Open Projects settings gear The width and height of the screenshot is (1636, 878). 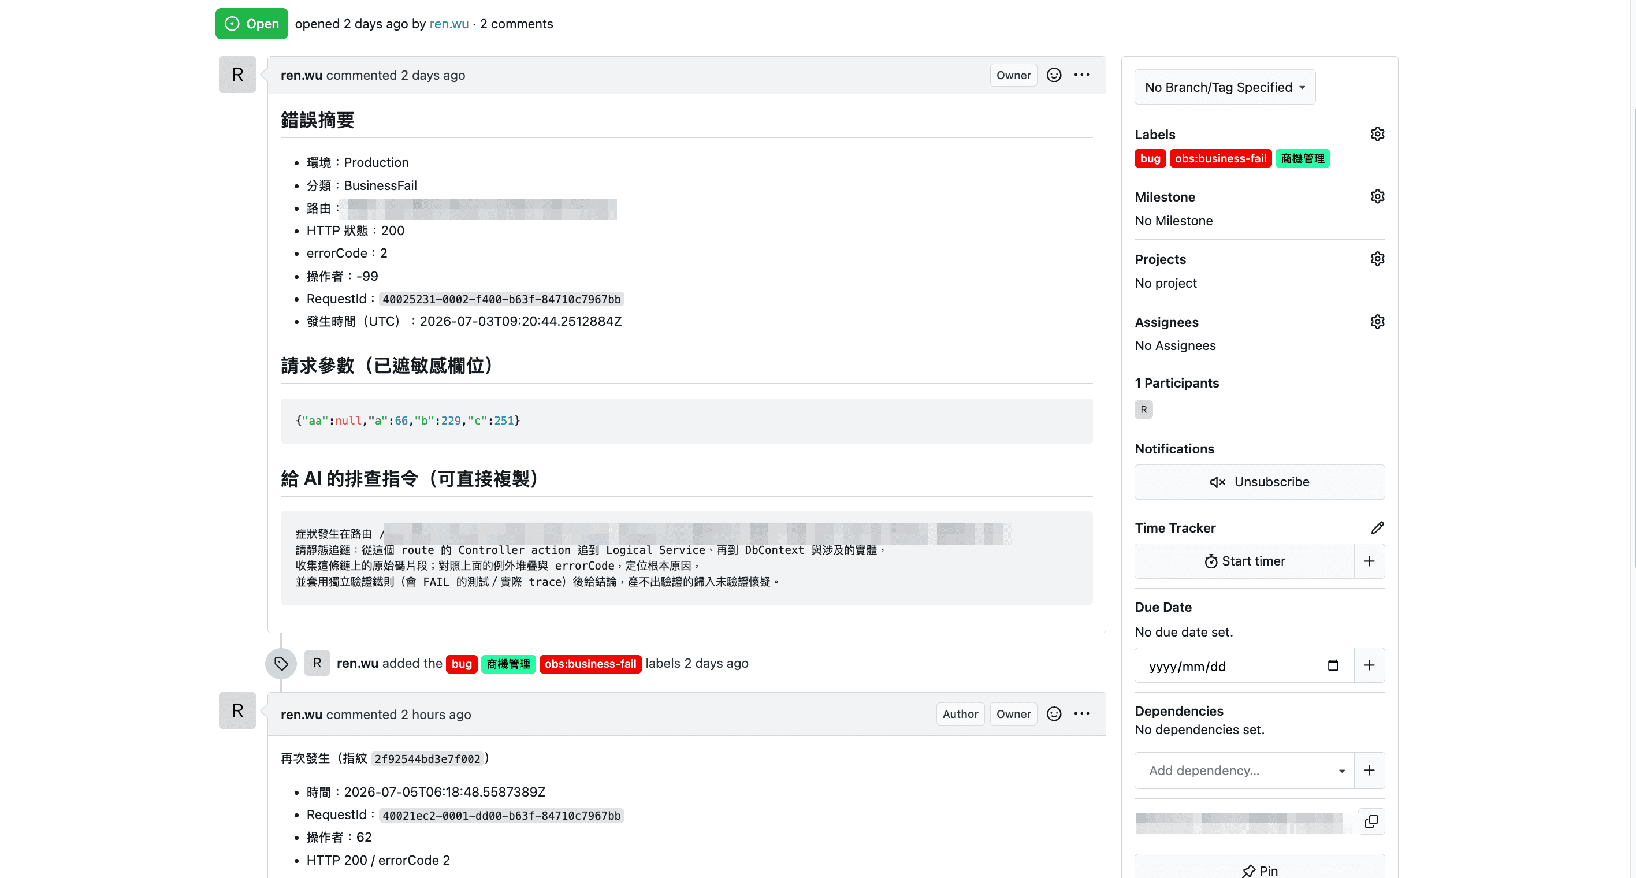pos(1377,259)
